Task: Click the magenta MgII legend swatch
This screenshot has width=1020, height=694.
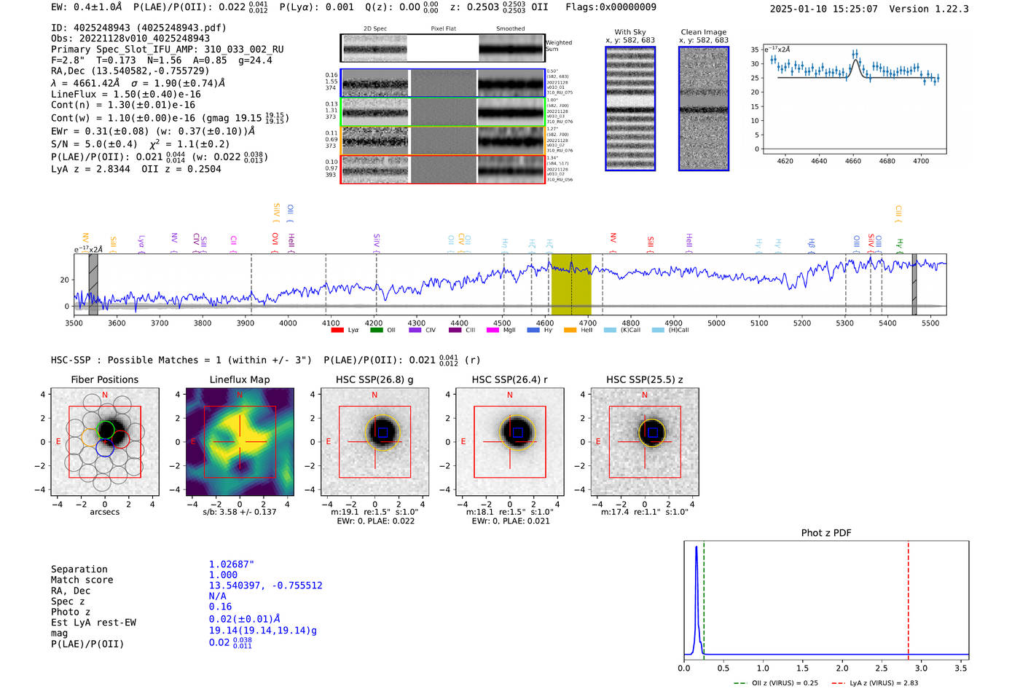Action: click(x=493, y=330)
